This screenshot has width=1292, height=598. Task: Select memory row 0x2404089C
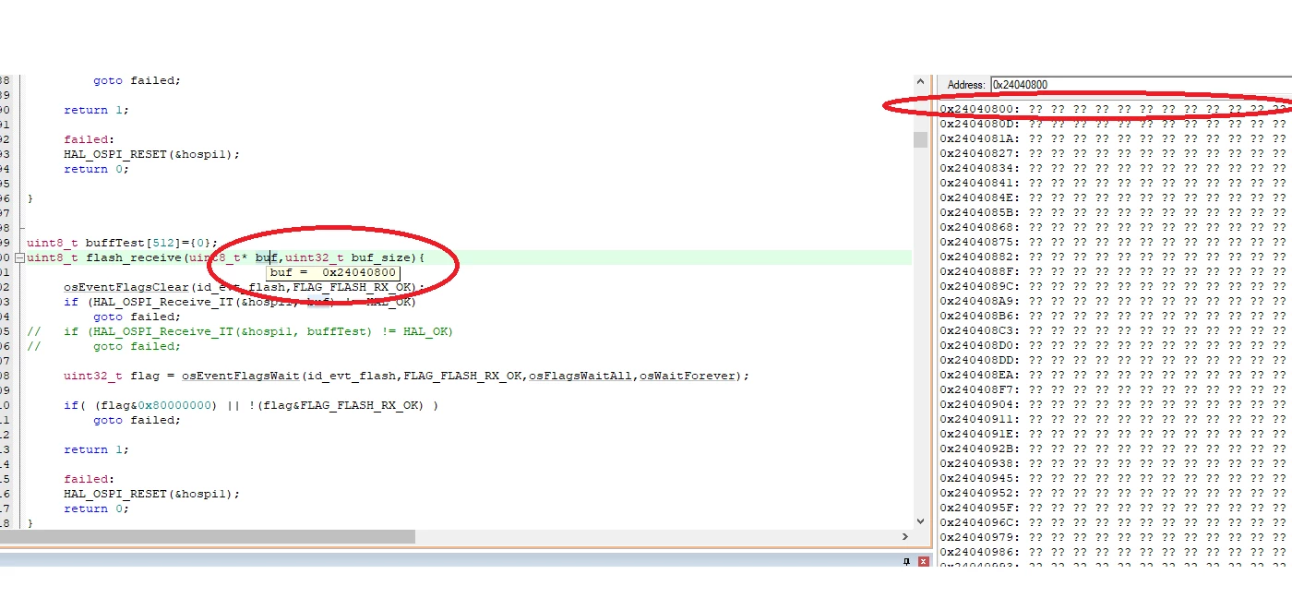click(1114, 286)
